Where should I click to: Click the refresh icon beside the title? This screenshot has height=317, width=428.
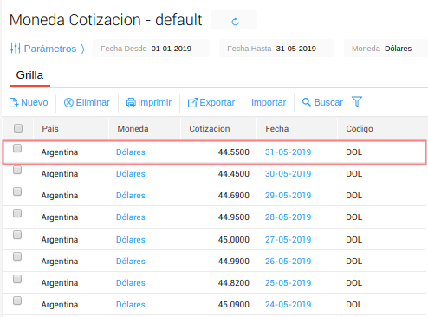[235, 21]
